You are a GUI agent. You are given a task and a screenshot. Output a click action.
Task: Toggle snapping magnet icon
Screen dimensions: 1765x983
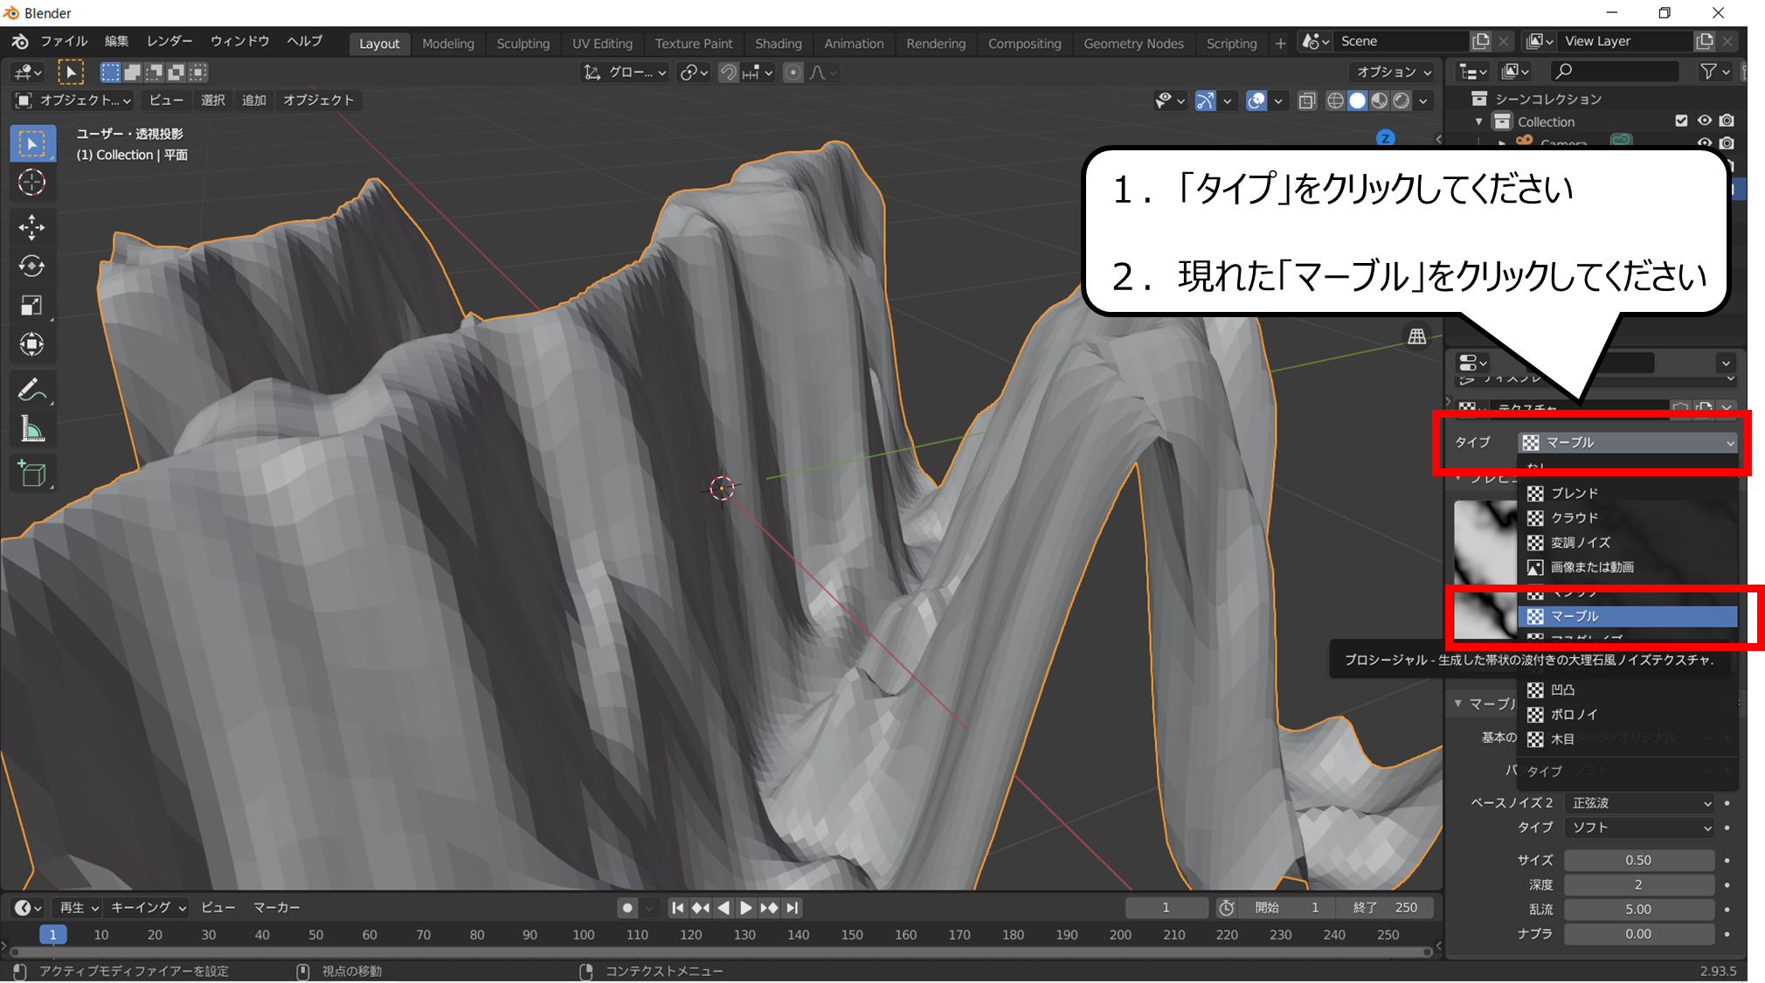(728, 73)
